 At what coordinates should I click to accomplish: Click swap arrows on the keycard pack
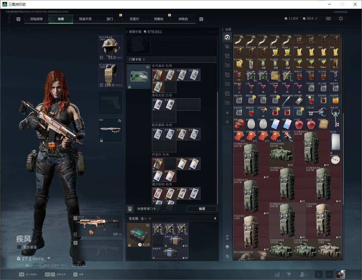point(148,67)
